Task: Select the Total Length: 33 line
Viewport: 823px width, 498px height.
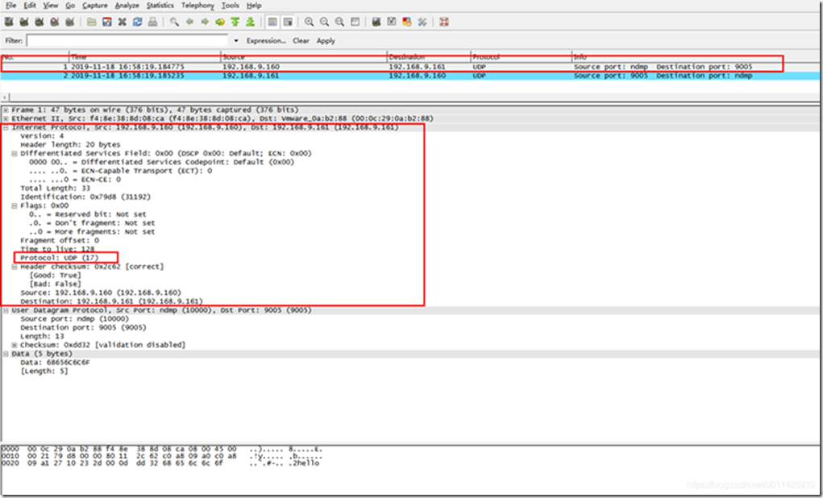Action: point(55,189)
